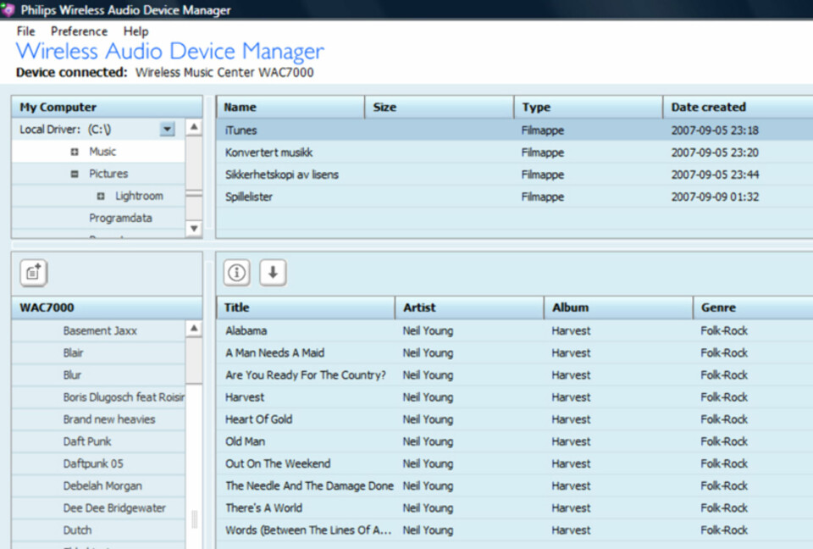Screen dimensions: 813x549
Task: Select the Konvertert musikk folder row
Action: point(514,152)
